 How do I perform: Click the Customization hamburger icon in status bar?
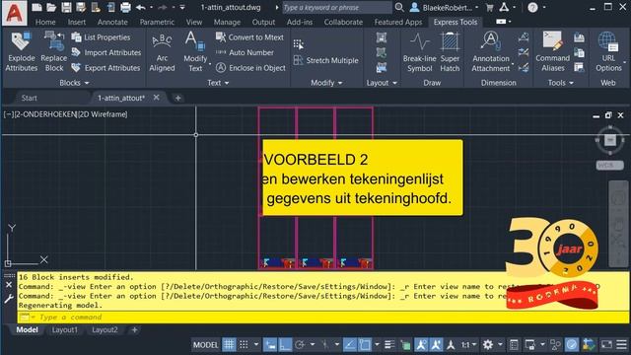click(x=621, y=345)
